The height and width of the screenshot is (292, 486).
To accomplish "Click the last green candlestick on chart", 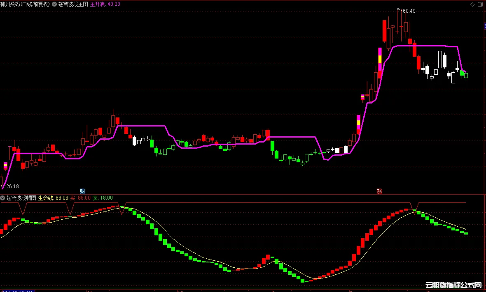I will coord(466,76).
